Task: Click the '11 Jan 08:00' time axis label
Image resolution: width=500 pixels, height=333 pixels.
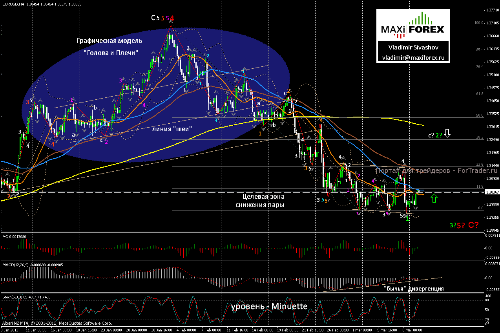Action: pyautogui.click(x=36, y=330)
